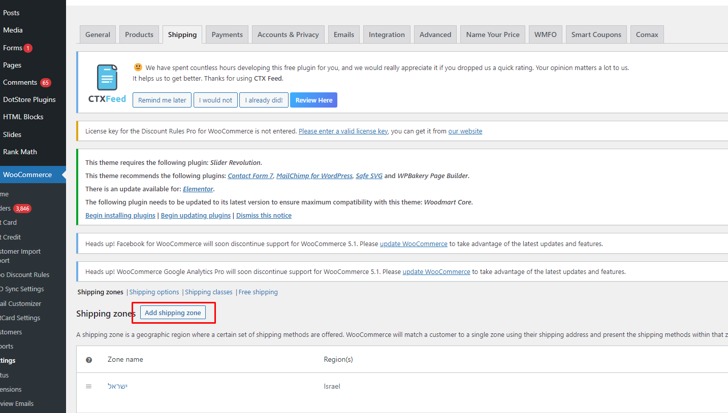
Task: Open WooCommerce in the sidebar menu
Action: tap(27, 175)
